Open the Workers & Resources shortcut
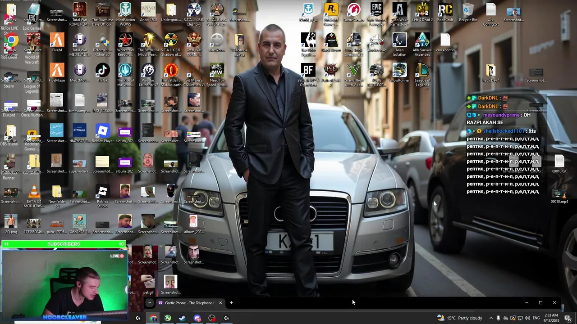This screenshot has width=577, height=324. pos(125,45)
